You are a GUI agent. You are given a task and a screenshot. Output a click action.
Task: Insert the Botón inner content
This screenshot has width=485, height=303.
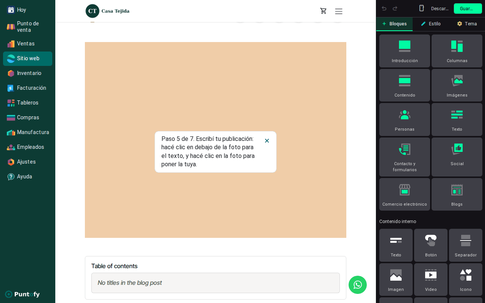coord(431,245)
